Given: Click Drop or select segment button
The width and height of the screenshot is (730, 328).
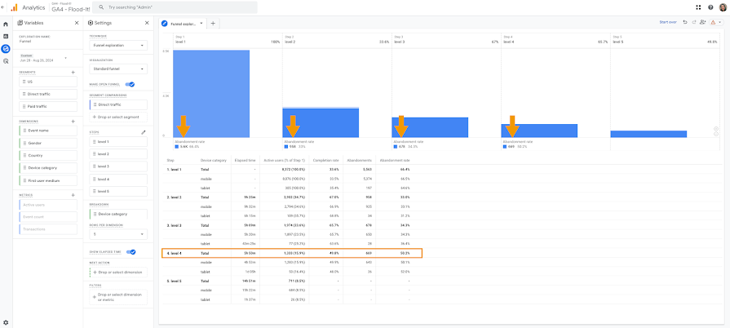Looking at the screenshot, I should click(118, 117).
